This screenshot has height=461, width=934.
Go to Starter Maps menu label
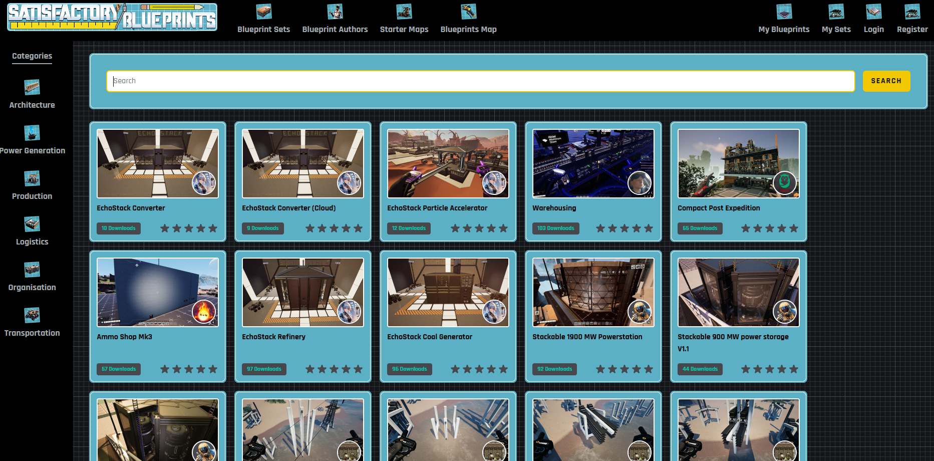[404, 30]
